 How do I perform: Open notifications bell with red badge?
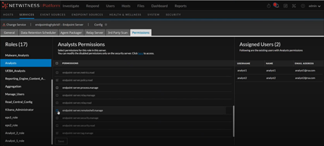click(x=276, y=5)
